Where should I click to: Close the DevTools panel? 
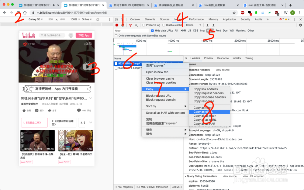pyautogui.click(x=301, y=19)
